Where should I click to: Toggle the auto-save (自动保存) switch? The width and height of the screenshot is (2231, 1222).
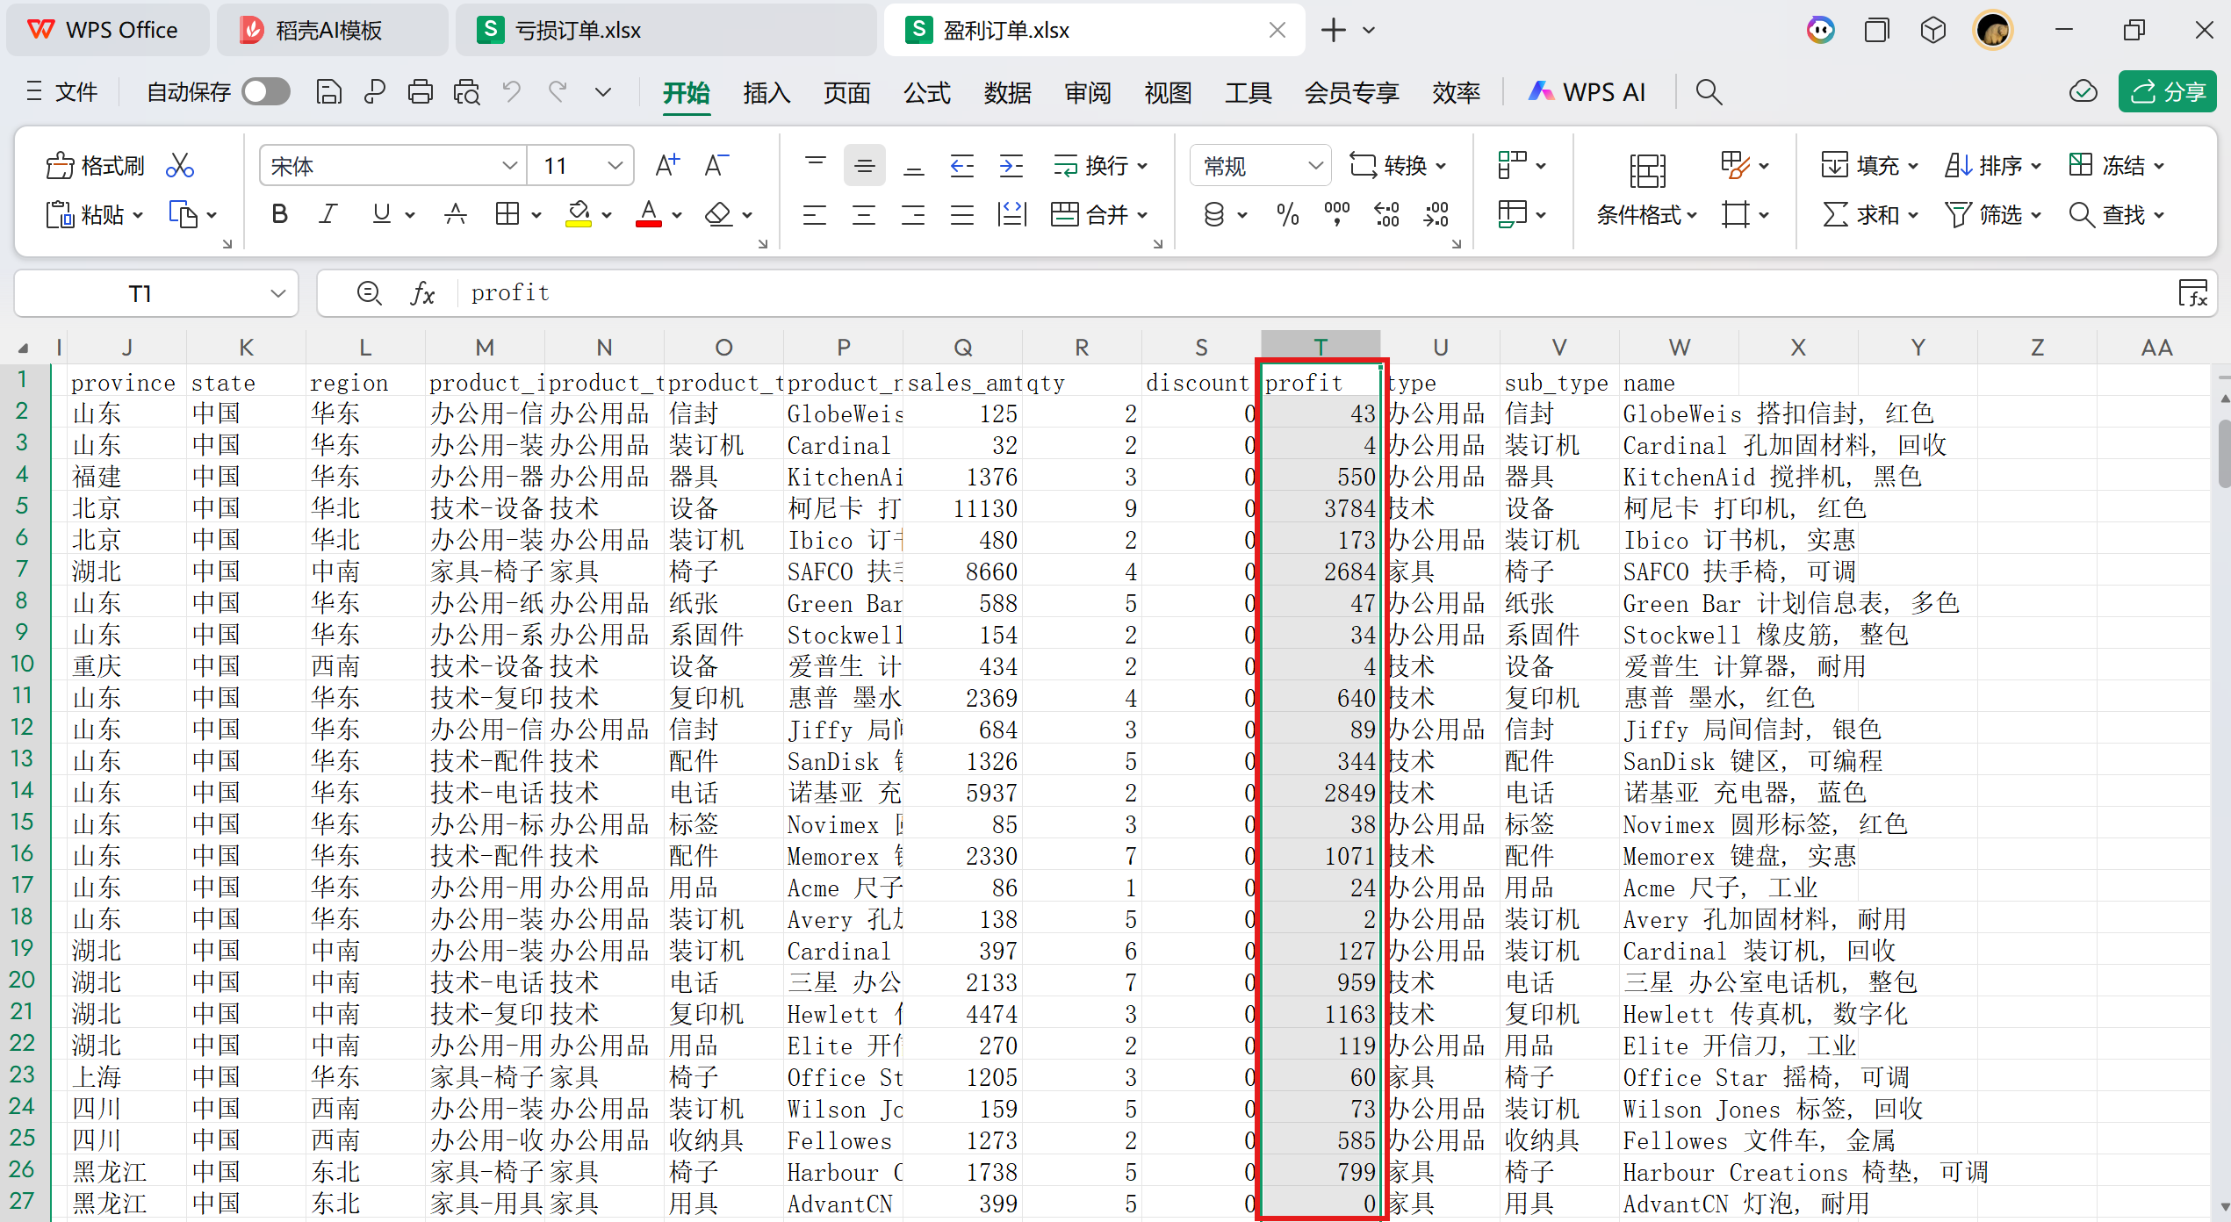(x=266, y=92)
